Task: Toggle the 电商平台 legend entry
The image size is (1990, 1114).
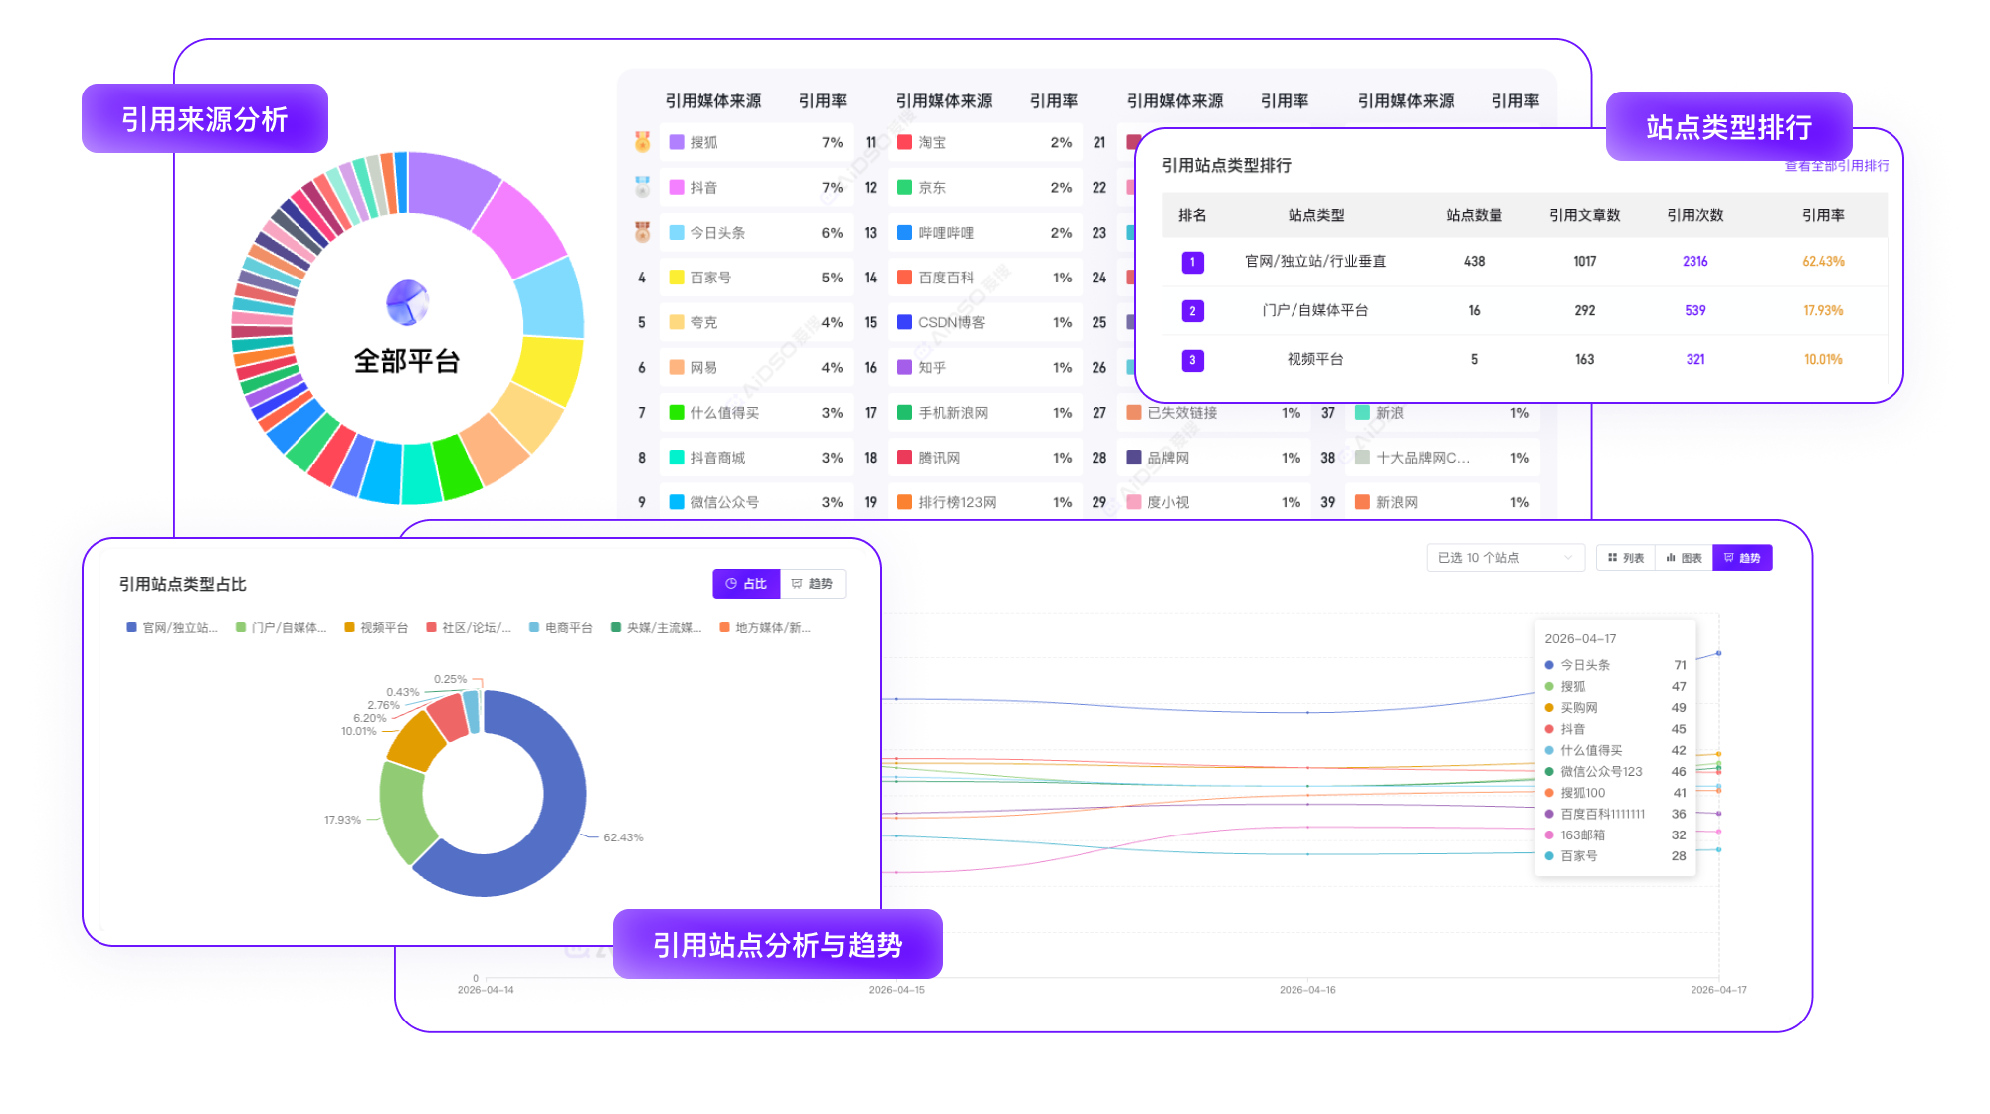Action: [562, 628]
